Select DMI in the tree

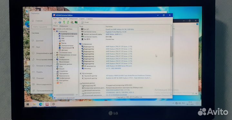click(x=63, y=38)
